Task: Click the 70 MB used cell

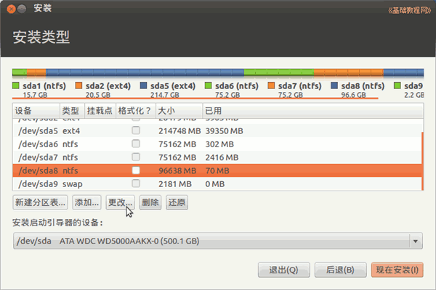Action: click(x=217, y=170)
